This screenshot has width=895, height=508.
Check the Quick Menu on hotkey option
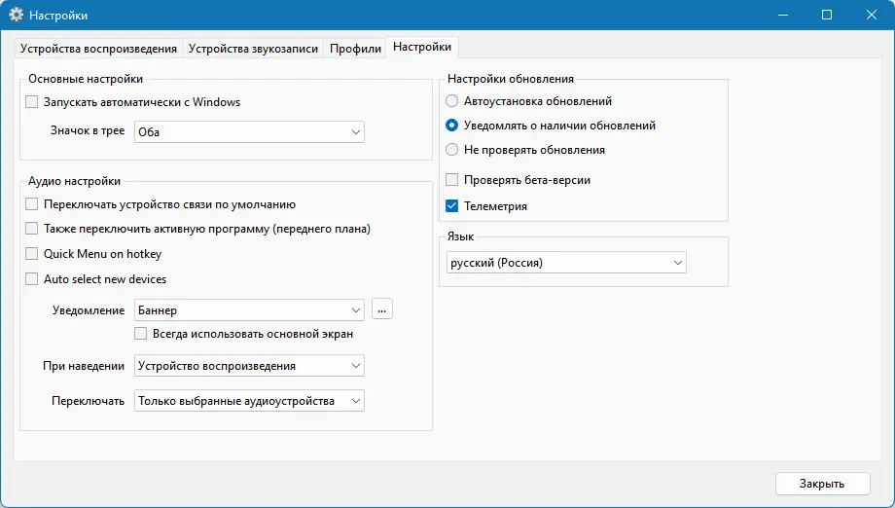(x=32, y=254)
